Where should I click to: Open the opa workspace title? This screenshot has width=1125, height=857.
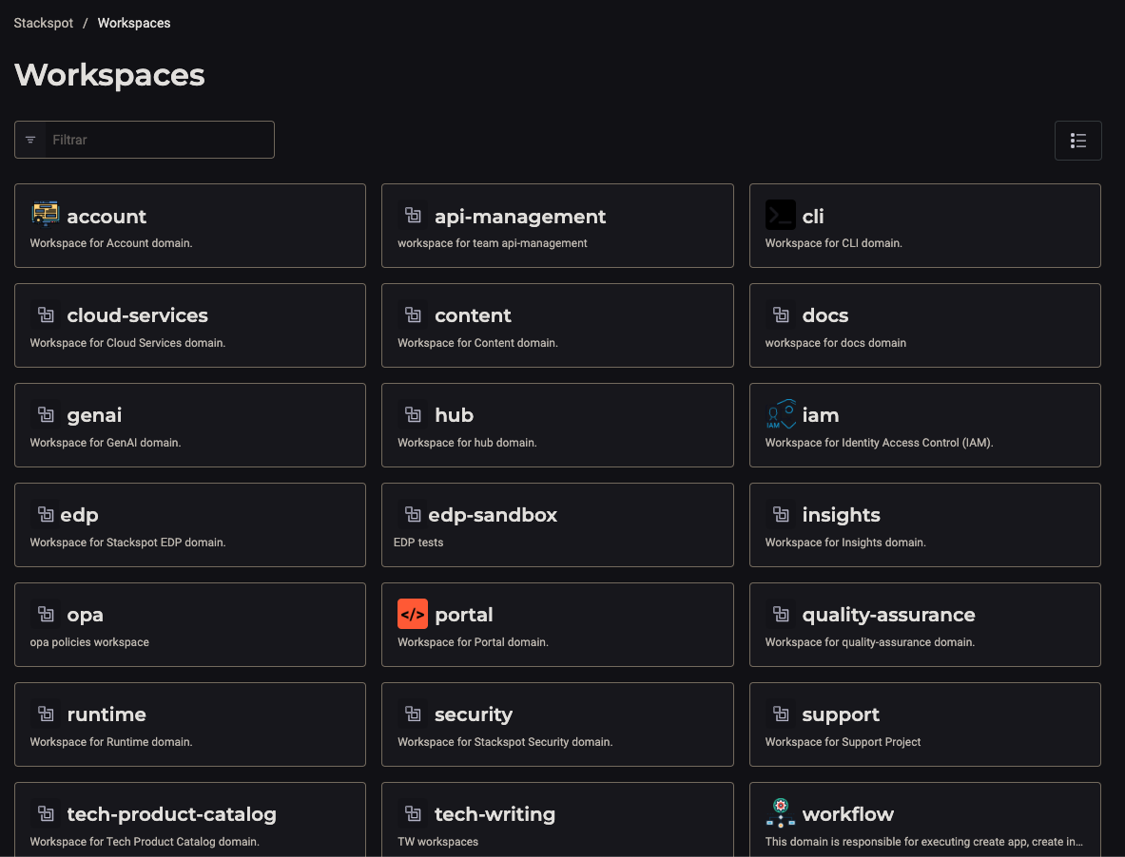click(85, 615)
